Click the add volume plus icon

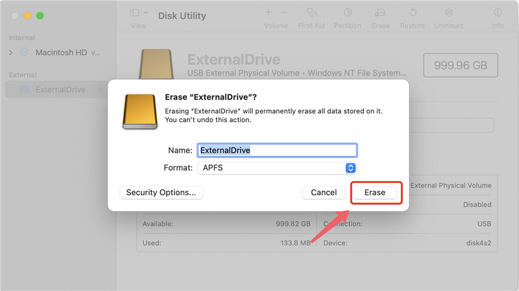pos(269,12)
